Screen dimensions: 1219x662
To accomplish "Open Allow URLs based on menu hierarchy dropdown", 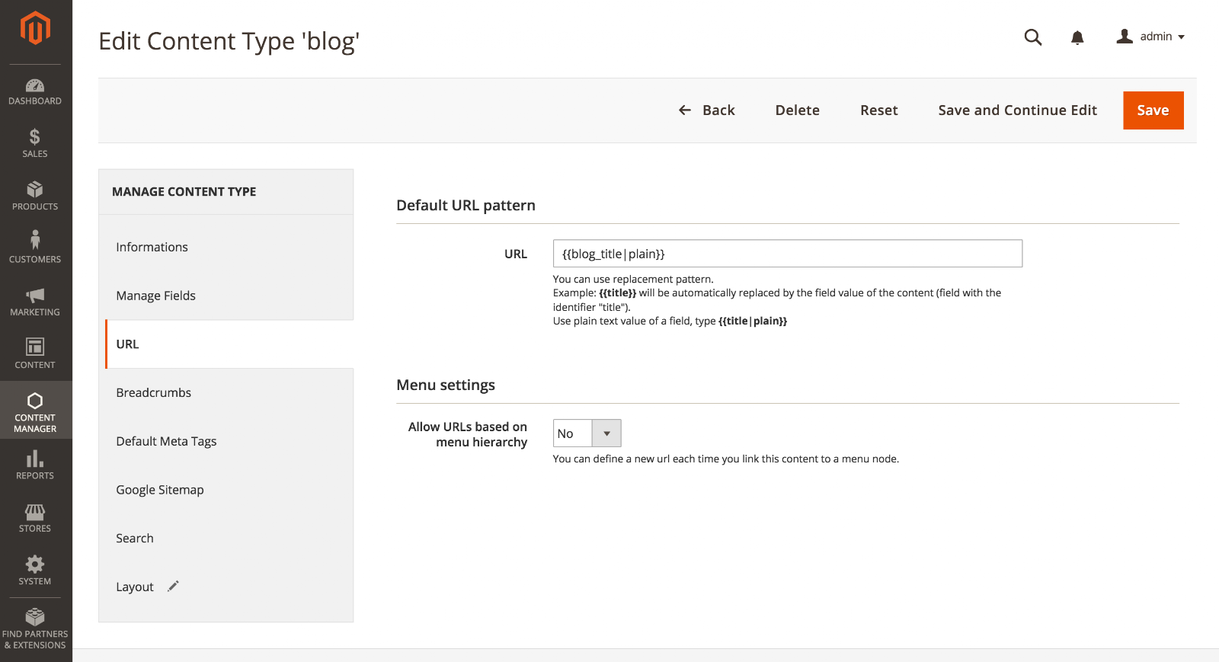I will click(x=587, y=433).
